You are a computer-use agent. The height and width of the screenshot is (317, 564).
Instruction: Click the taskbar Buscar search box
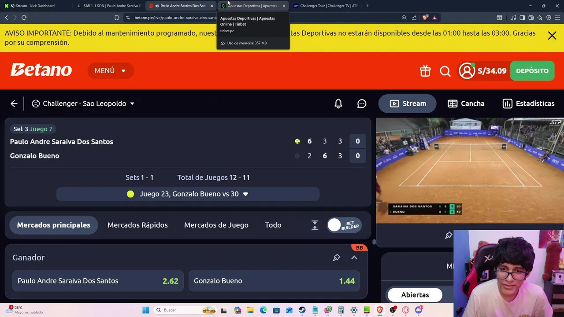pyautogui.click(x=186, y=310)
